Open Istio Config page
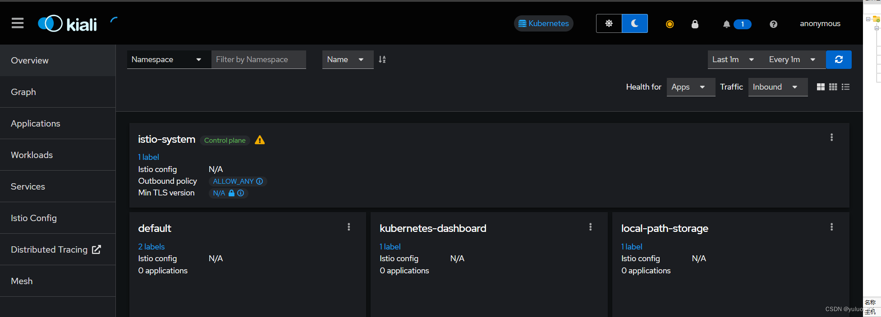The height and width of the screenshot is (317, 881). point(58,218)
